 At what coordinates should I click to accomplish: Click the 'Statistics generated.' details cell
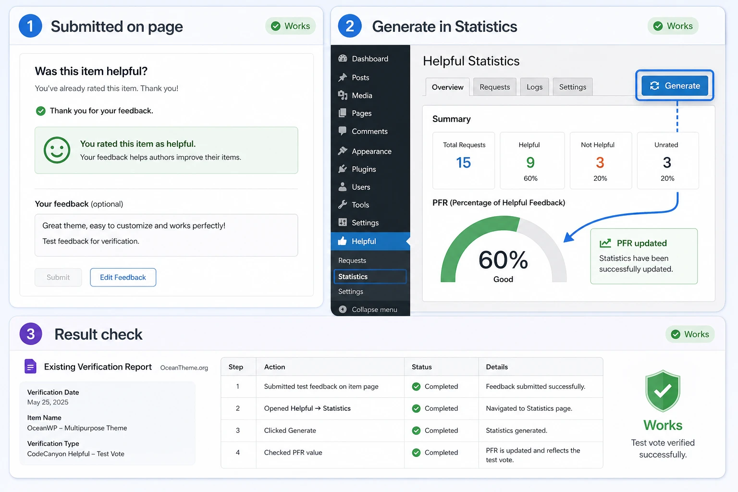(541, 430)
